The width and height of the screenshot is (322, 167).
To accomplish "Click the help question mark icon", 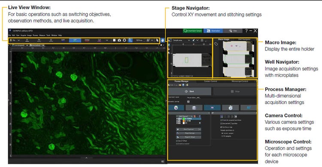I will coord(246,31).
